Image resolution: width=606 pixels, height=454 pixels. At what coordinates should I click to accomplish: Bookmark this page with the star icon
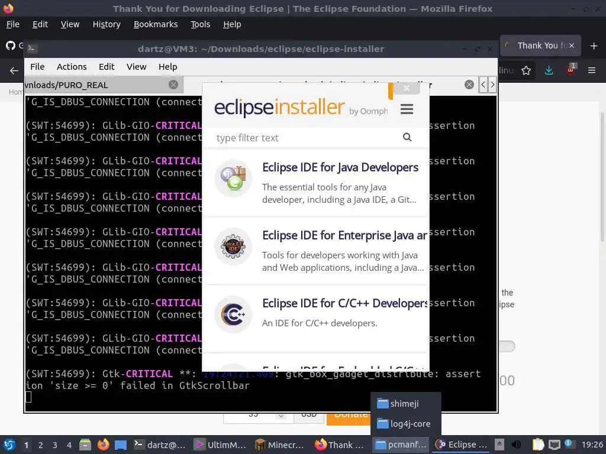[526, 71]
